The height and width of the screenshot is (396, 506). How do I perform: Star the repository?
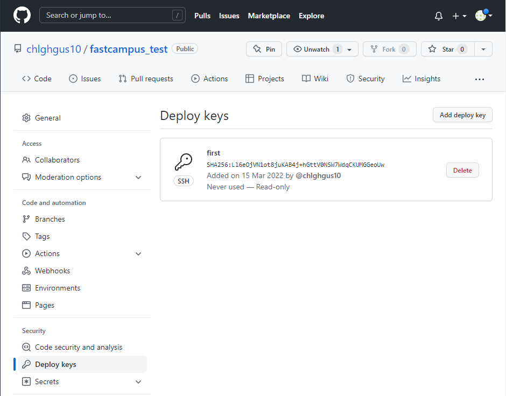447,49
